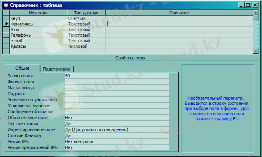
Task: Click the row selector beside Телефоны
Action: (x=6, y=35)
